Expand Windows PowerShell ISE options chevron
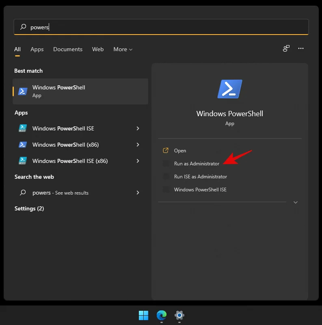The image size is (322, 325). tap(138, 128)
